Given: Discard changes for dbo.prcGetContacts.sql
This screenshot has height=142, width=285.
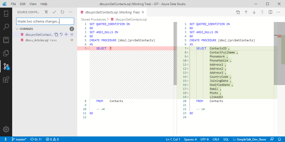Looking at the screenshot, I should [x=61, y=34].
